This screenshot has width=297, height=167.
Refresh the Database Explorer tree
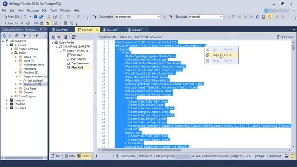tap(4, 36)
